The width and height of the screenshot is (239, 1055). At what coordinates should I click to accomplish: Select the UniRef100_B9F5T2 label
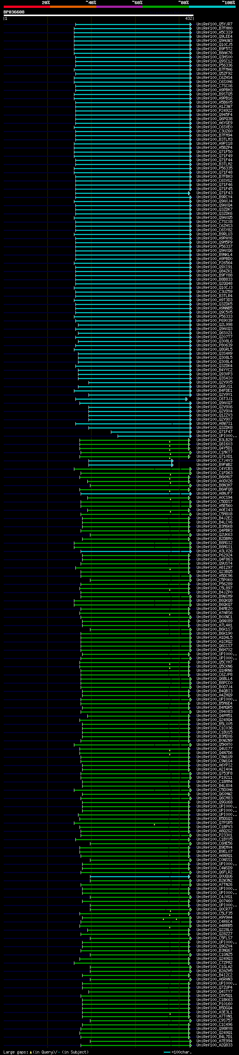214,49
